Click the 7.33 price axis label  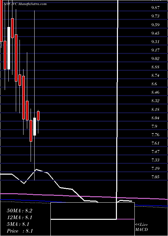[155, 160]
